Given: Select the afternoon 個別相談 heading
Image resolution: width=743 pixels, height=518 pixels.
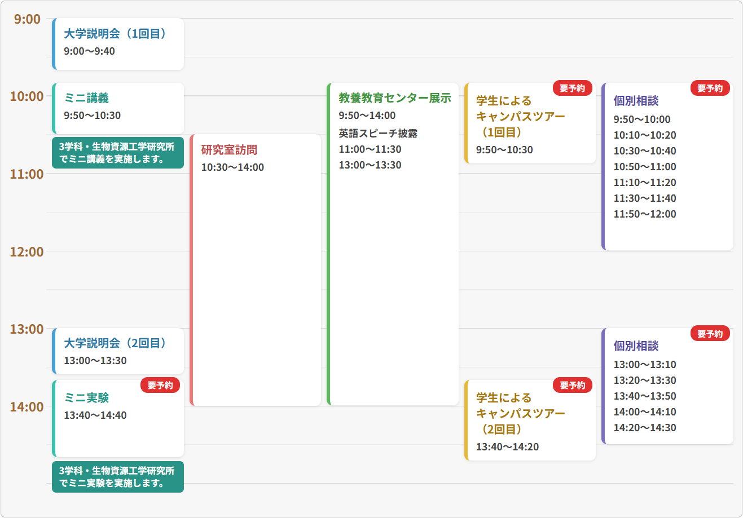Looking at the screenshot, I should click(636, 346).
